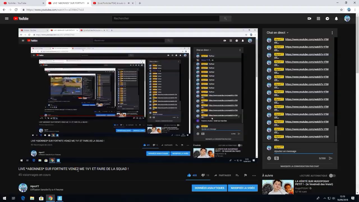359x202 pixels.
Task: Open the messages speech bubble icon
Action: (327, 19)
